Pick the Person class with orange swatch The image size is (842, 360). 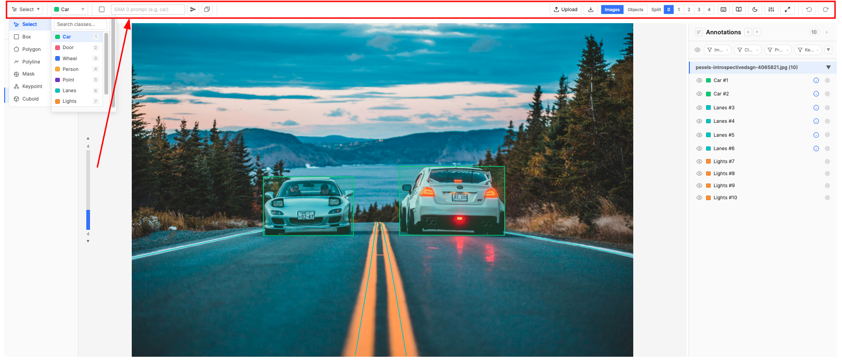pos(77,69)
